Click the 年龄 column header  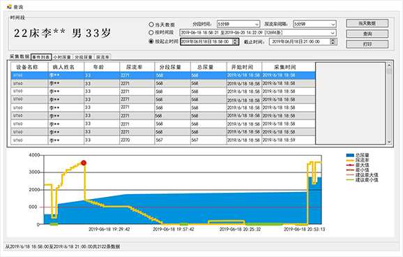pyautogui.click(x=102, y=67)
